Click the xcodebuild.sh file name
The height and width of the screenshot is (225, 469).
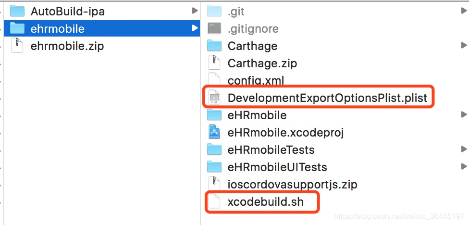pyautogui.click(x=266, y=201)
